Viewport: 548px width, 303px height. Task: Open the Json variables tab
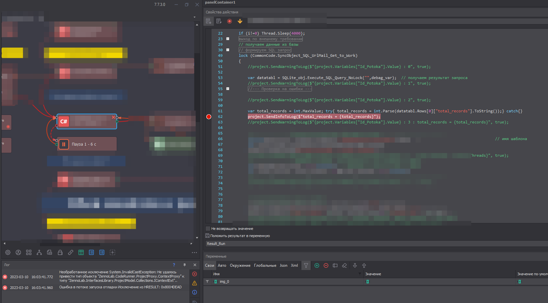pyautogui.click(x=283, y=265)
